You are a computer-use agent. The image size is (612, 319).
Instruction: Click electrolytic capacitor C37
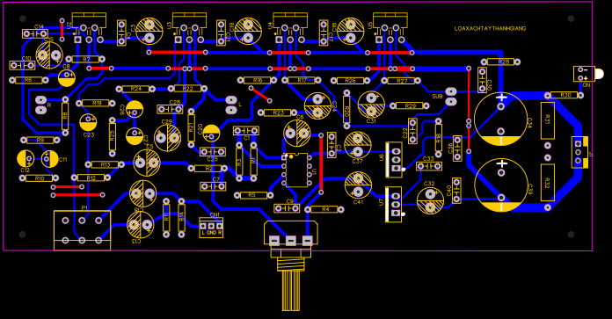coord(358,146)
